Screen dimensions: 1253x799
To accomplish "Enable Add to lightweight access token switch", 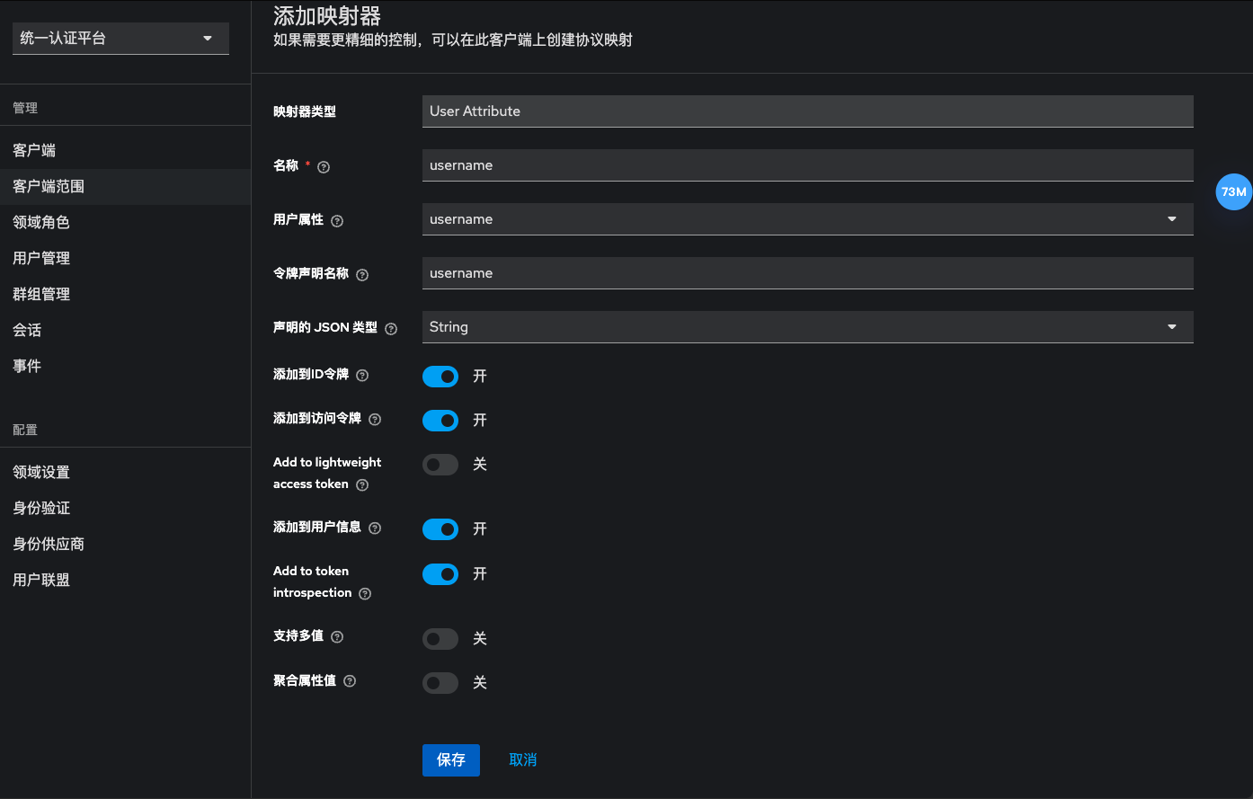I will (x=440, y=465).
